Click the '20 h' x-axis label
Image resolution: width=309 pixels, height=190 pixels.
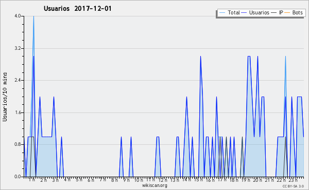(x=257, y=180)
